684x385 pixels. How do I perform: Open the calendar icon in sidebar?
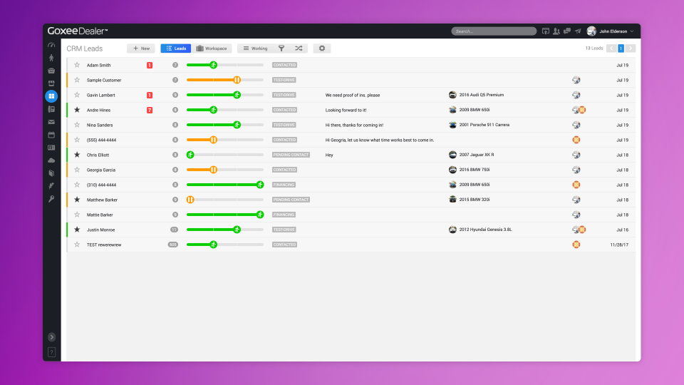(x=51, y=135)
